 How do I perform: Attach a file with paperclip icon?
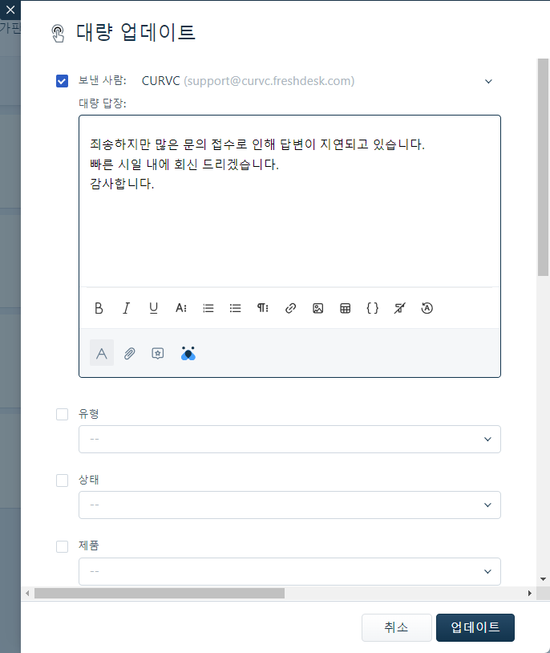point(130,354)
